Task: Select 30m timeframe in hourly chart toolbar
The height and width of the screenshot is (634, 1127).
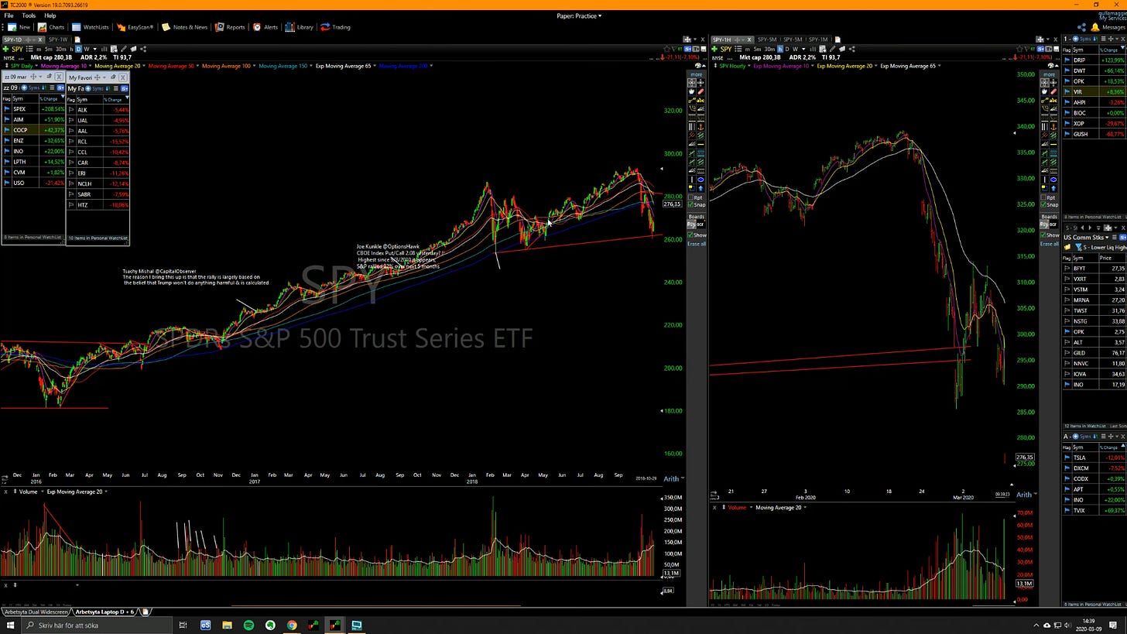Action: click(769, 49)
